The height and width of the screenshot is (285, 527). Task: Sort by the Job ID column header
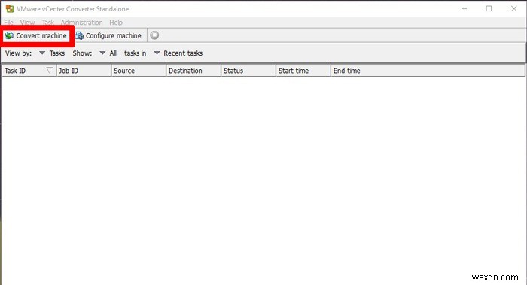(x=84, y=71)
